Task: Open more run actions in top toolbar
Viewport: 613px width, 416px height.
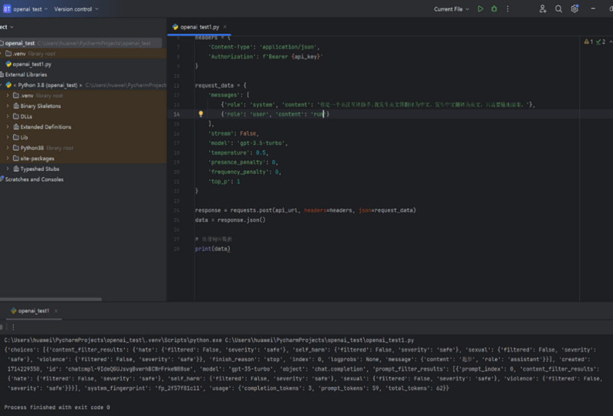Action: 508,9
